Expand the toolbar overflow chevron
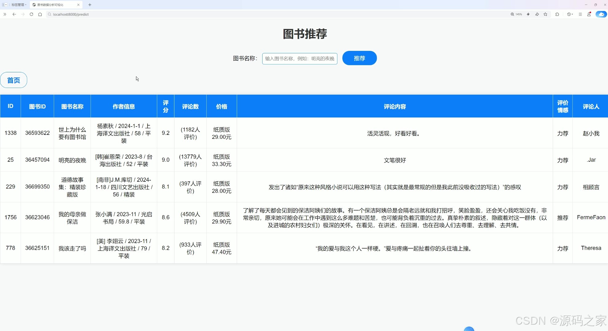Screen dimensions: 608x331 click(x=5, y=14)
